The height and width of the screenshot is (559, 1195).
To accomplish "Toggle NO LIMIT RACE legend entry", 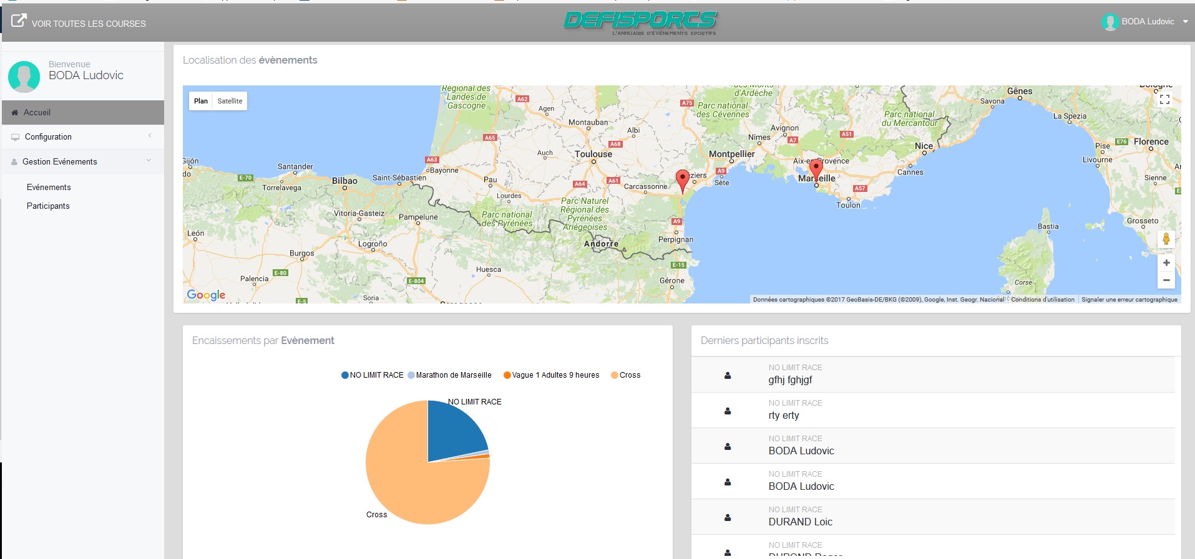I will coord(373,375).
